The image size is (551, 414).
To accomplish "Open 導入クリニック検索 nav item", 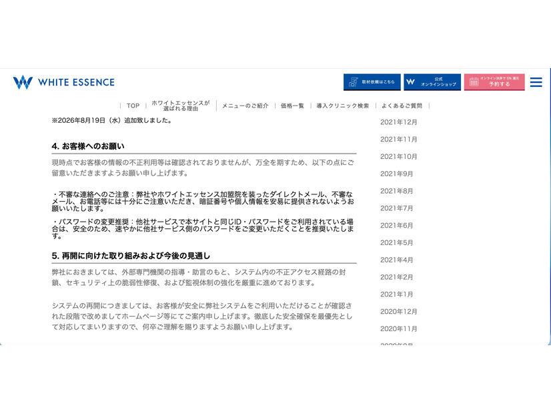I will [x=343, y=106].
